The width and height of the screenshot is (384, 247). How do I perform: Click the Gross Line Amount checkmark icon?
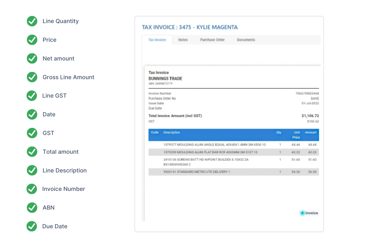point(32,77)
